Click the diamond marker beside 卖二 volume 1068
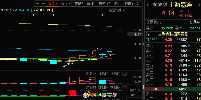 click(189, 80)
